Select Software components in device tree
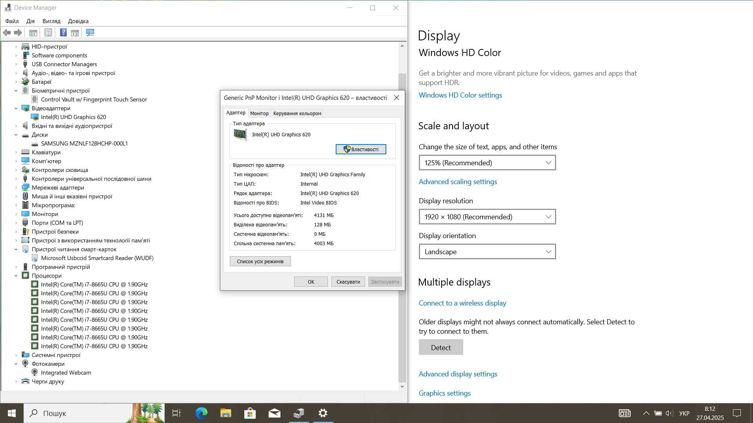The image size is (753, 423). coord(59,56)
